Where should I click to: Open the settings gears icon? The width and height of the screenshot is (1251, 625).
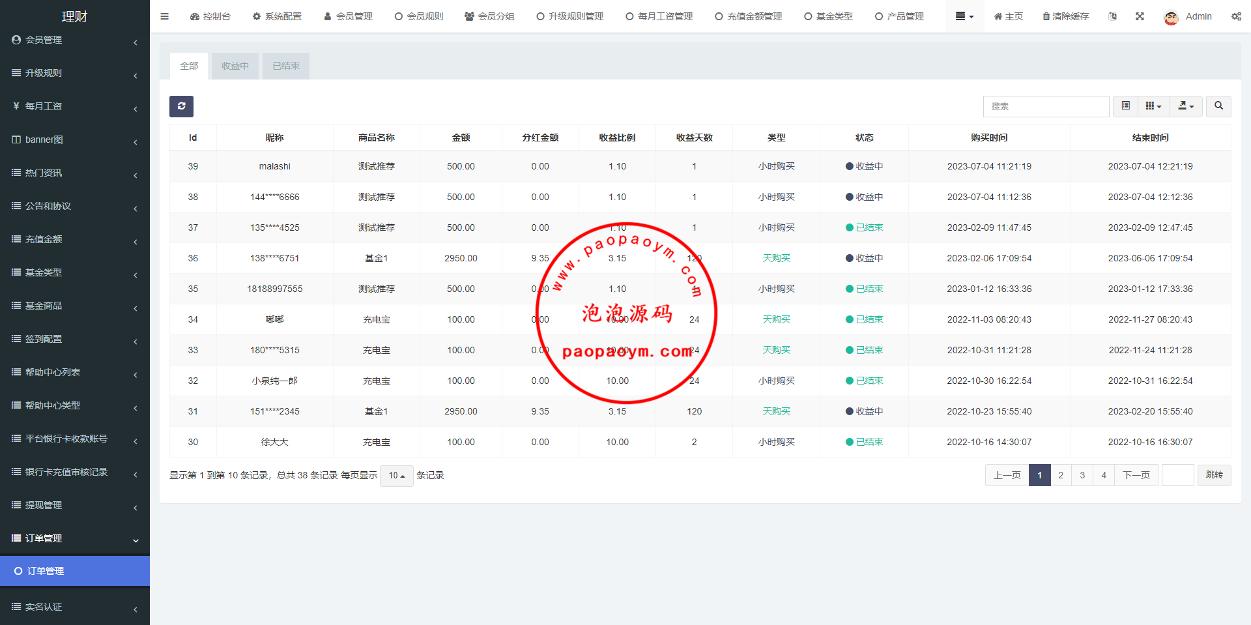1236,16
